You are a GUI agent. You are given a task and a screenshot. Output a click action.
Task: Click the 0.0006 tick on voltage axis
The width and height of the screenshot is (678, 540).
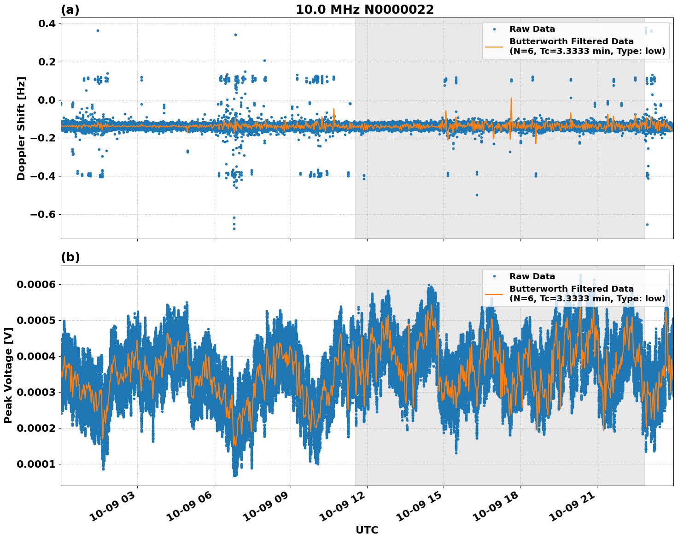tap(36, 285)
